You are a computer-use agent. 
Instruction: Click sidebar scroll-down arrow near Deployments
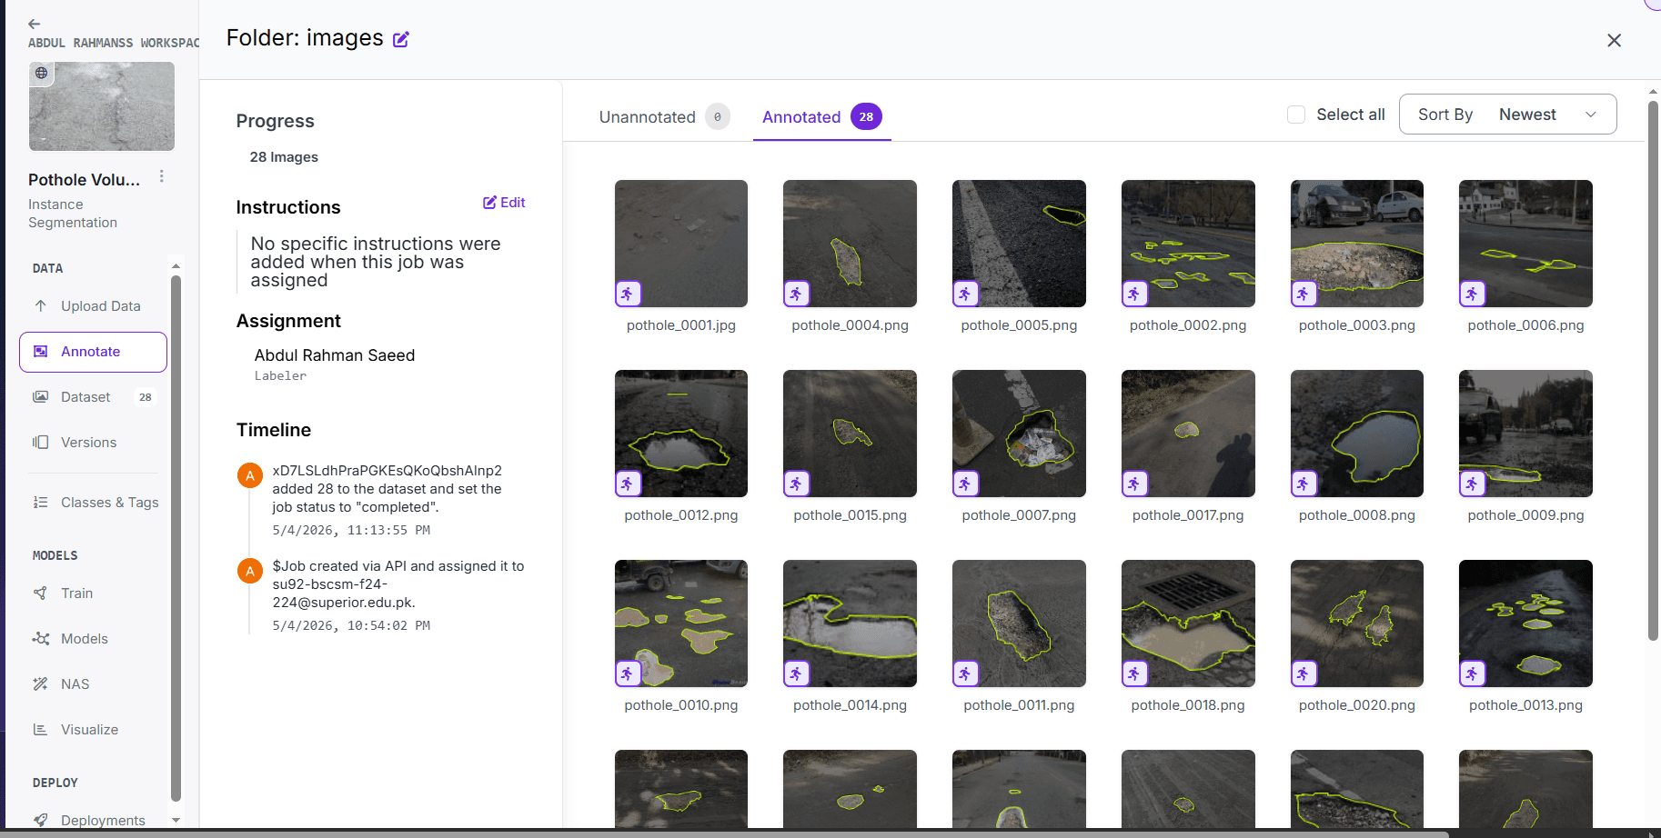(x=176, y=820)
